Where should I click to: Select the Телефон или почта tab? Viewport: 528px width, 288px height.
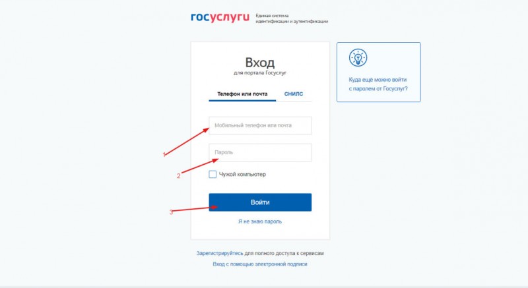[x=242, y=94]
